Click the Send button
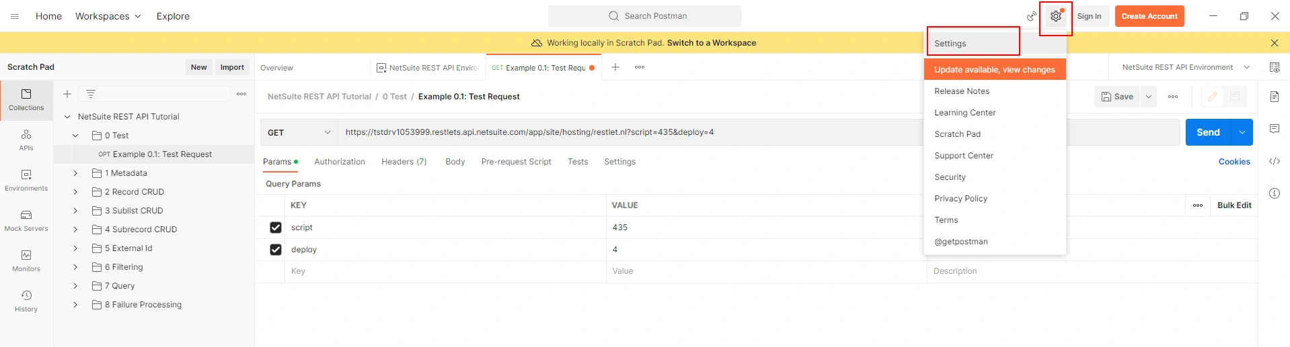Screen dimensions: 1290x347 tap(1208, 132)
